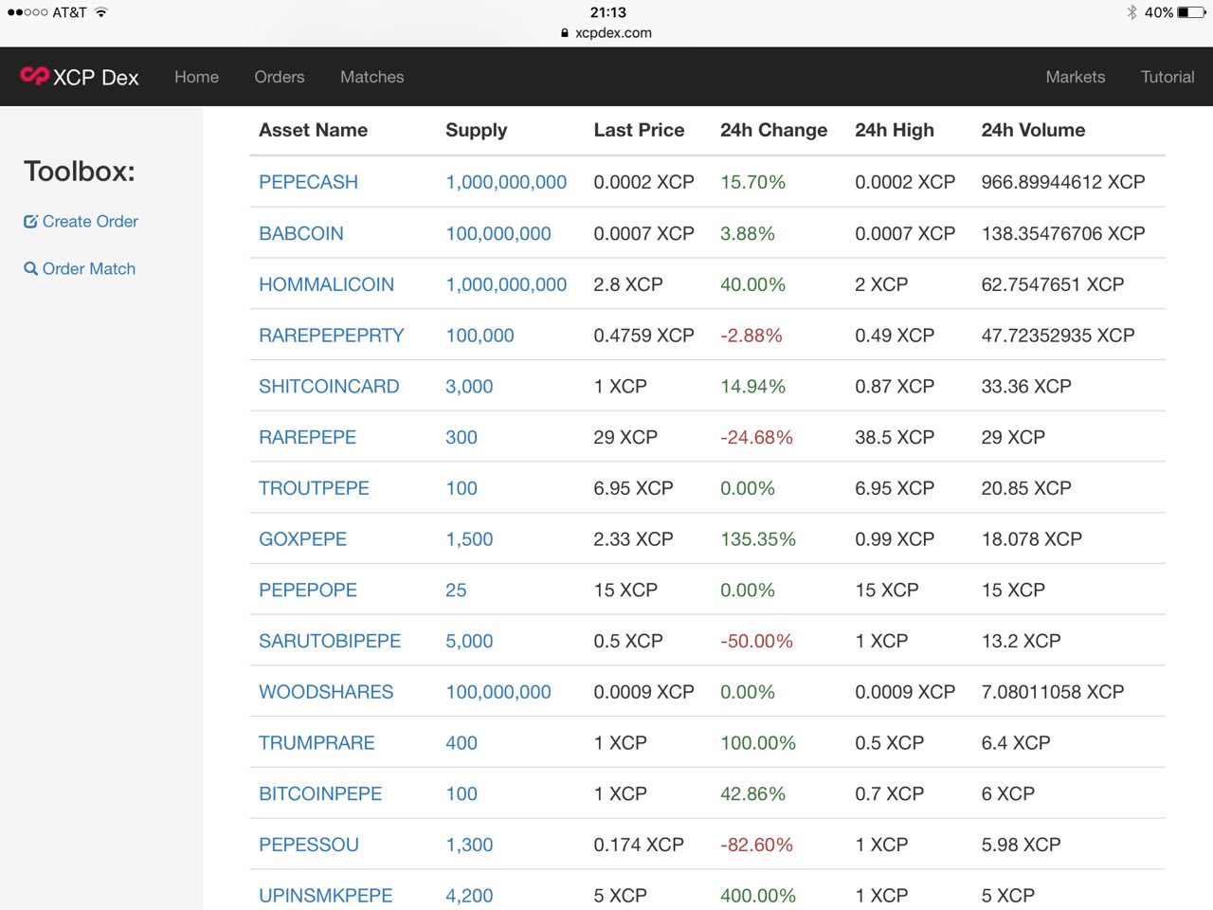The image size is (1213, 910).
Task: Click the -82.60% change value
Action: (756, 846)
